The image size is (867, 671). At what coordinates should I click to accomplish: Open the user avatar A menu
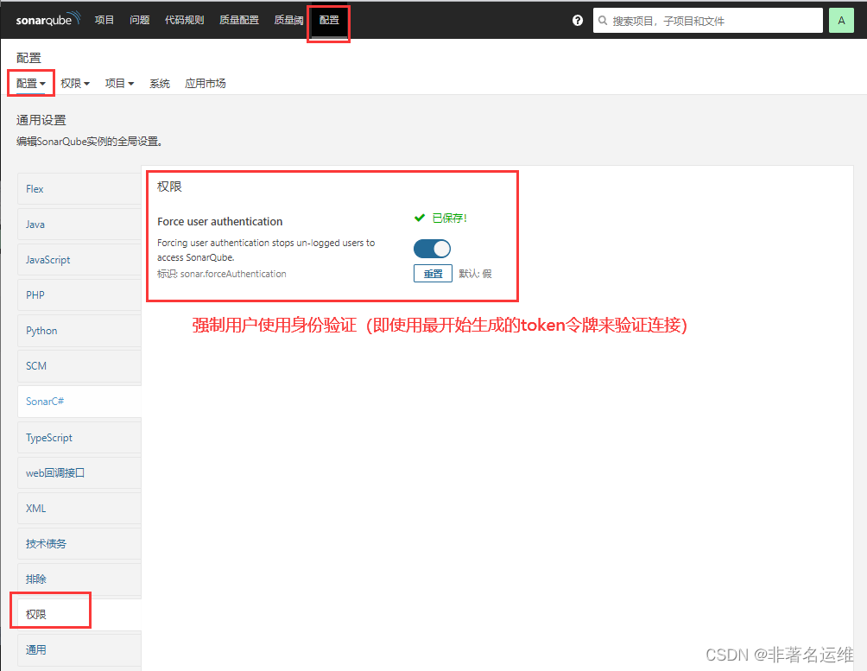(841, 21)
